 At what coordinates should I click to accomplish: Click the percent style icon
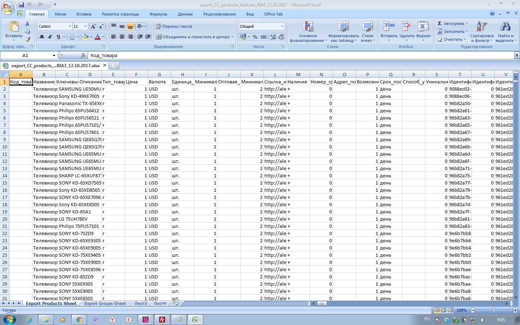255,37
